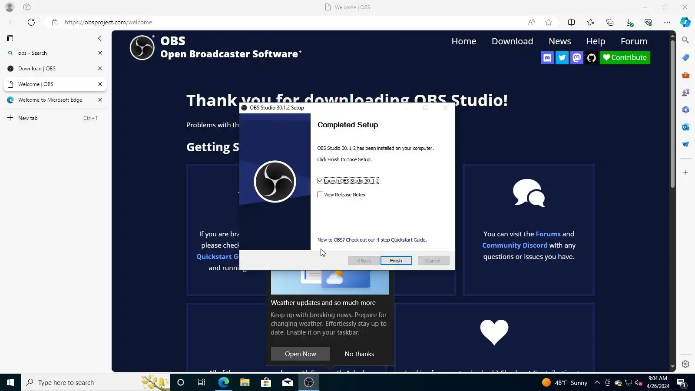Viewport: 695px width, 391px height.
Task: Open Edge Settings and more menu
Action: tap(667, 22)
